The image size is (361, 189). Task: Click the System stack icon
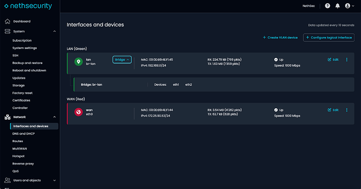tap(7, 31)
